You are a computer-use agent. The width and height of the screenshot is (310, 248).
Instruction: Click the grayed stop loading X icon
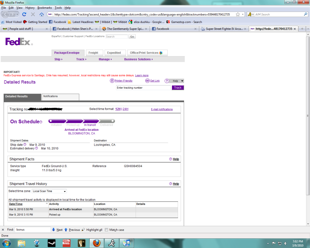pyautogui.click(x=33, y=14)
